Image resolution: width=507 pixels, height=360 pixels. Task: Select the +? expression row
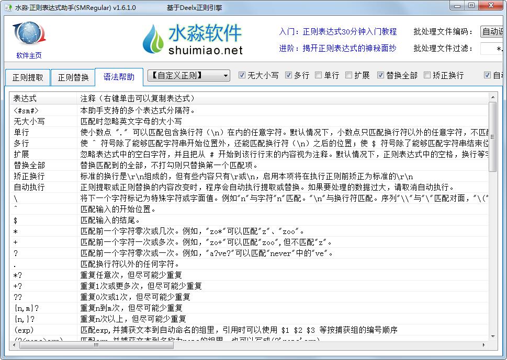[249, 286]
